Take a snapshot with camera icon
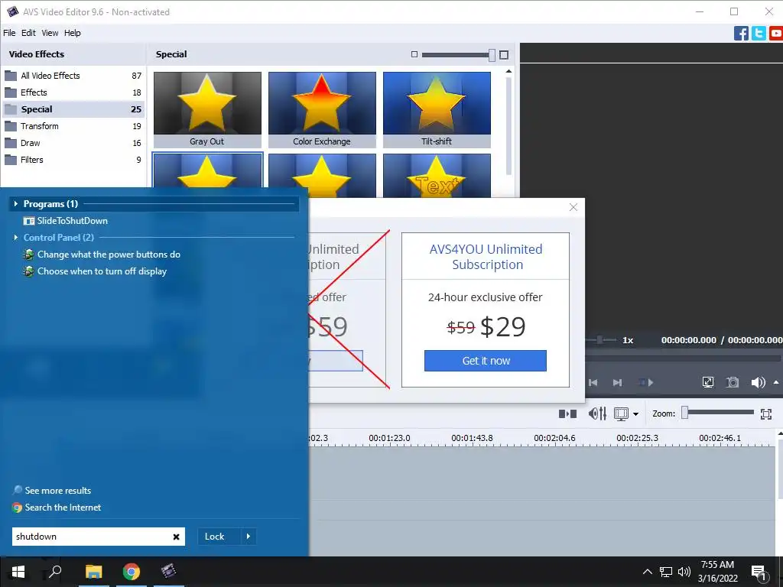The height and width of the screenshot is (587, 783). point(733,382)
